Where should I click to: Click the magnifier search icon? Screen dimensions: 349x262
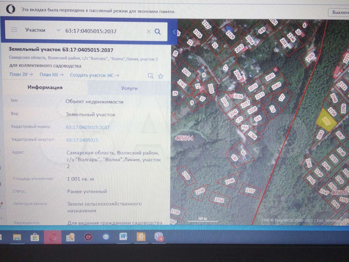158,32
